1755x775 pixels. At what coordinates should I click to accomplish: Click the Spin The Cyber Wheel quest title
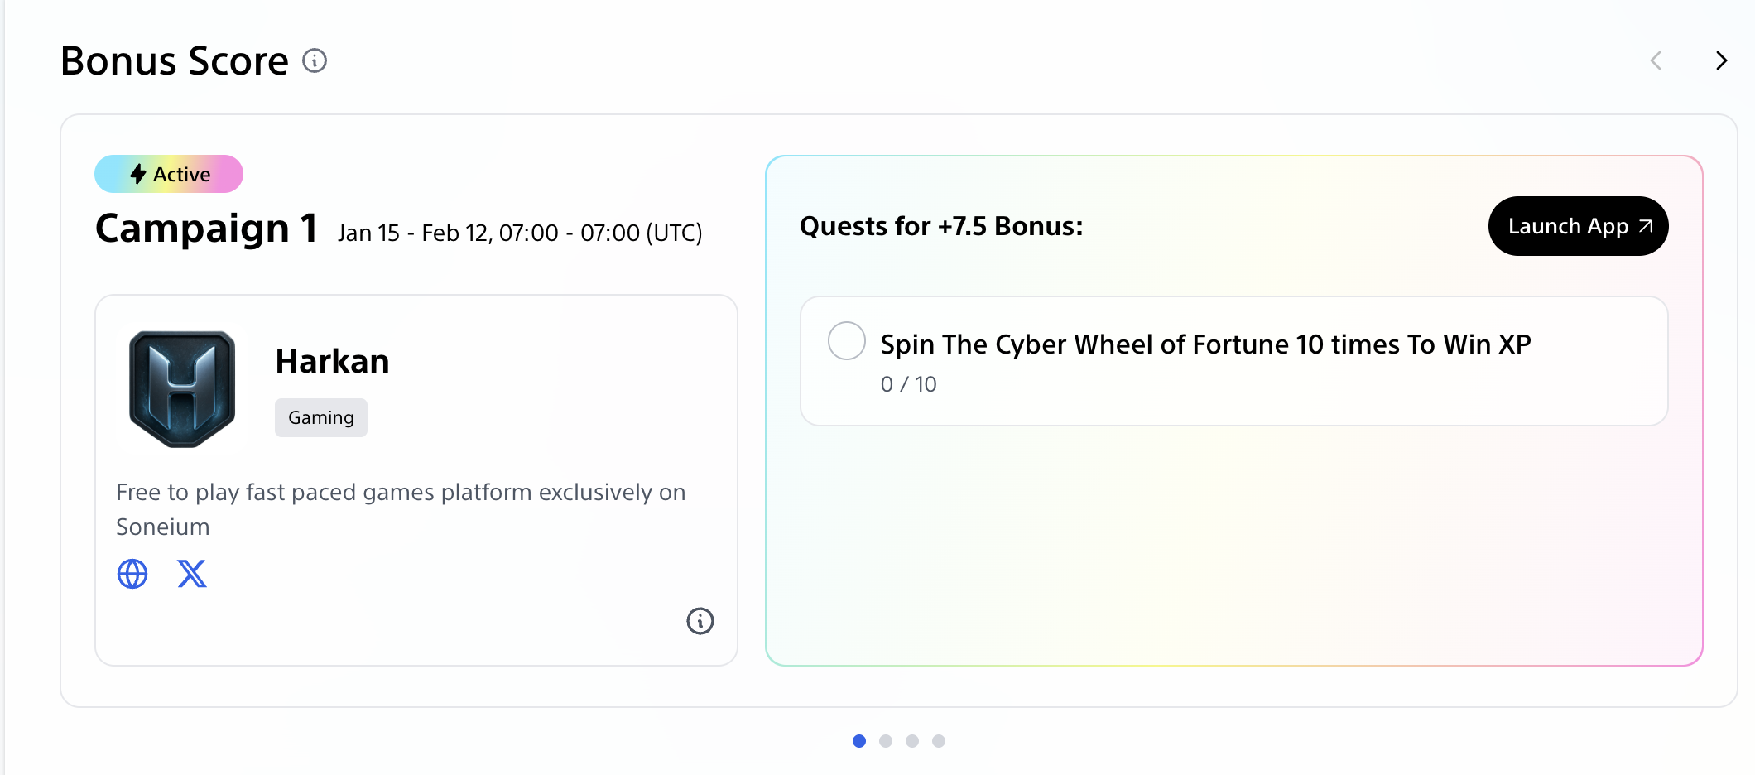1205,344
